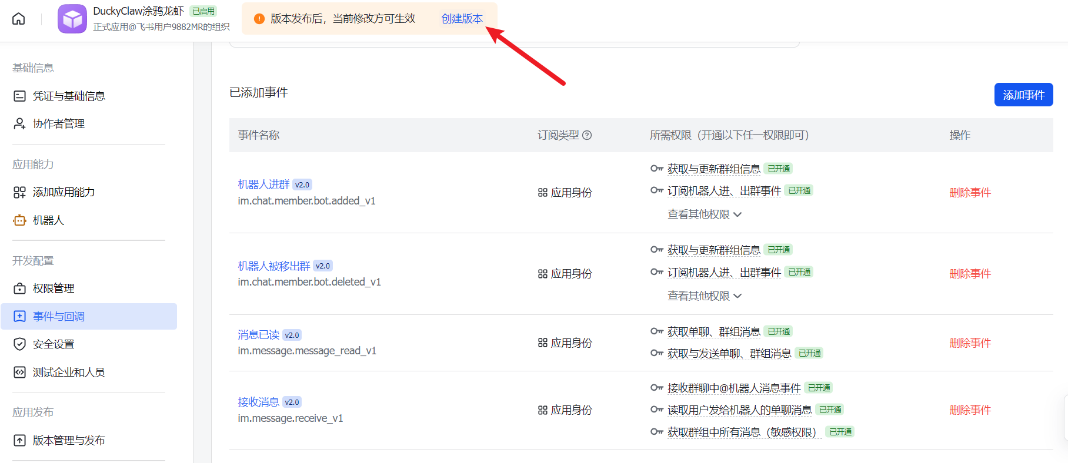Click the home icon in top bar
The width and height of the screenshot is (1068, 463).
(x=19, y=19)
